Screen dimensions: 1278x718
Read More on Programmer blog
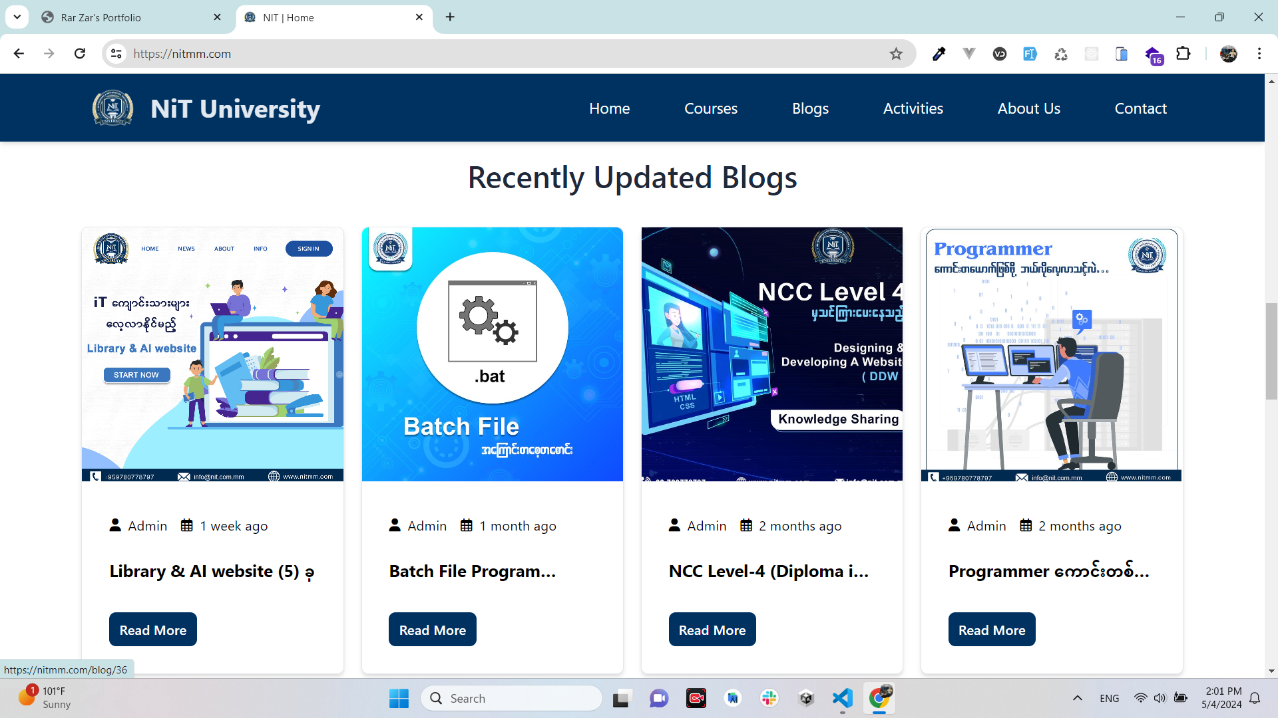[992, 630]
